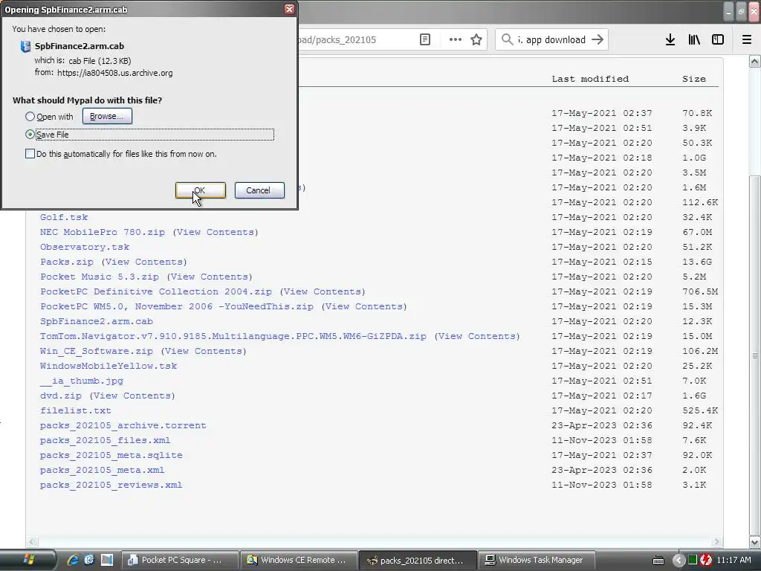The height and width of the screenshot is (571, 761).
Task: Toggle reader view icon in address bar
Action: pyautogui.click(x=425, y=40)
